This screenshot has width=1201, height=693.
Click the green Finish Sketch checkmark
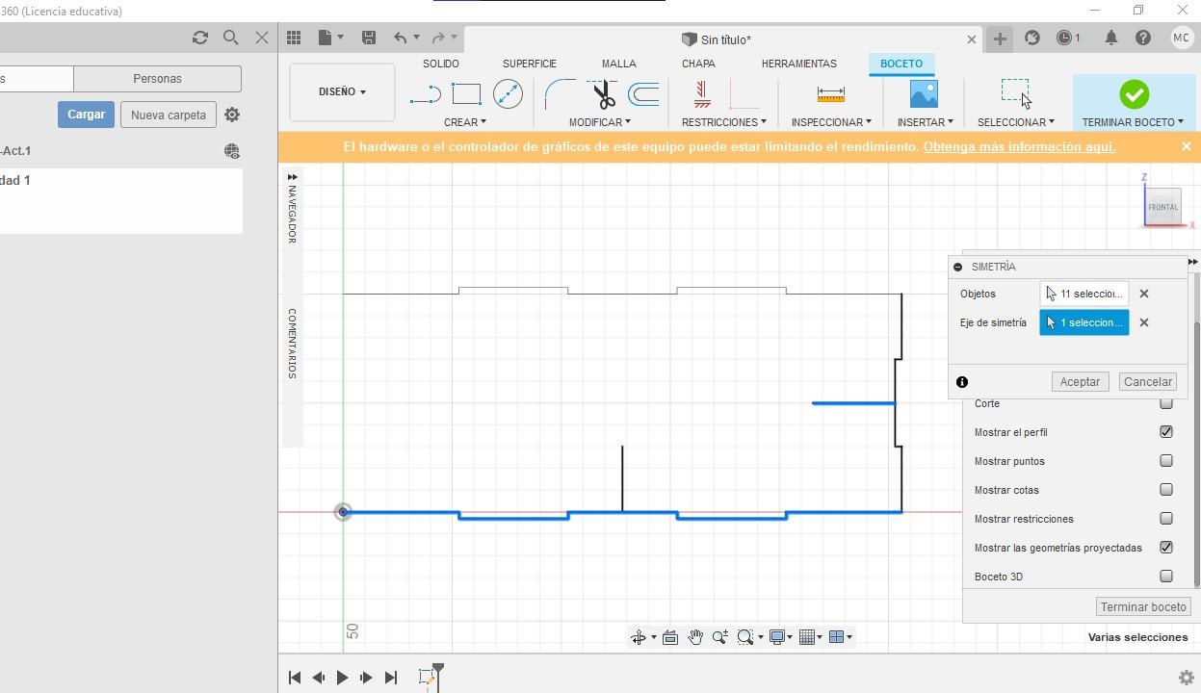(x=1134, y=93)
